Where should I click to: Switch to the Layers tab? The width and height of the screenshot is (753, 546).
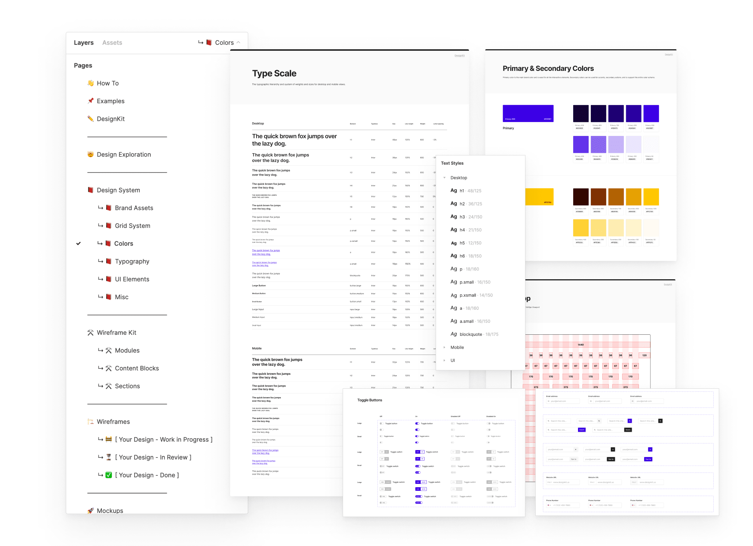pyautogui.click(x=83, y=42)
